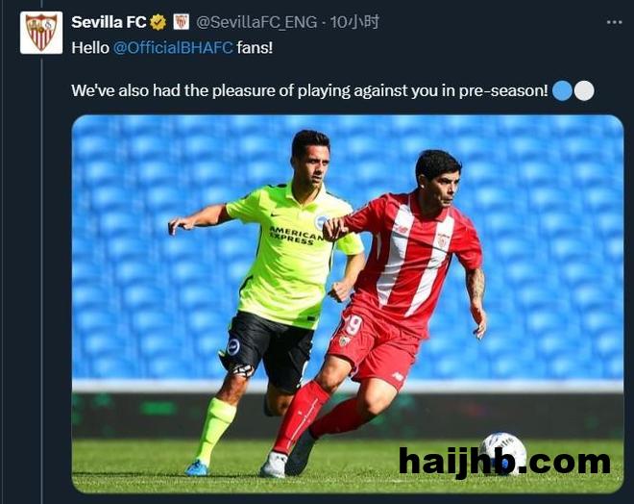Click the small Sevilla crest affiliation badge
The image size is (634, 504).
coord(182,22)
